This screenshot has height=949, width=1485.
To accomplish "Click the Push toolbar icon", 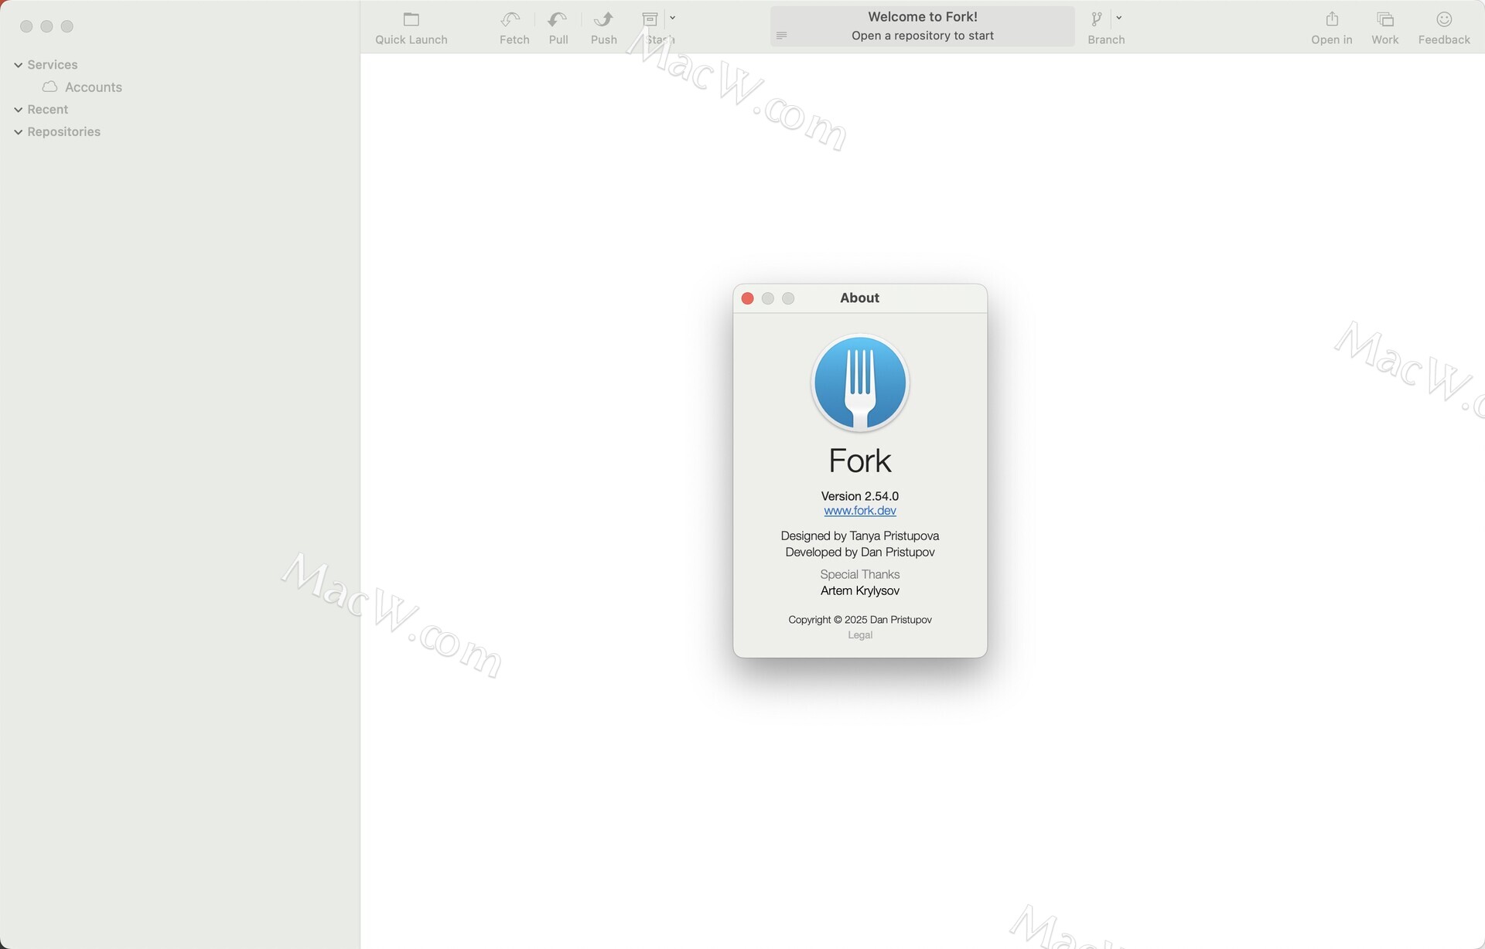I will 603,19.
